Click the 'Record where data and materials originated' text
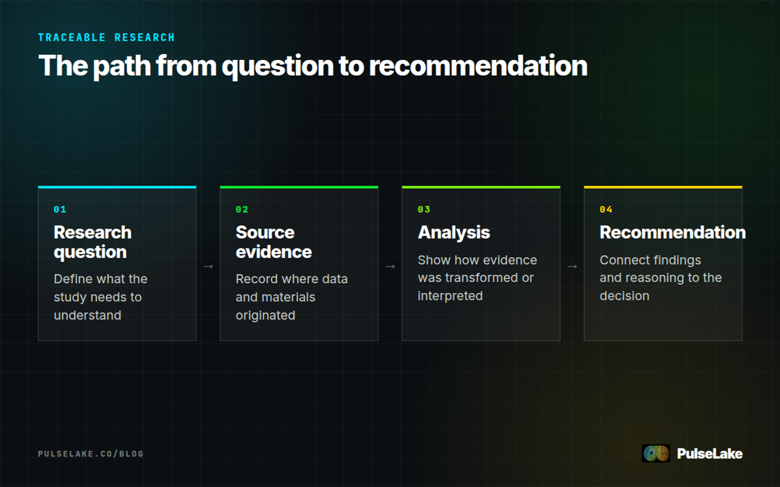 (x=292, y=297)
